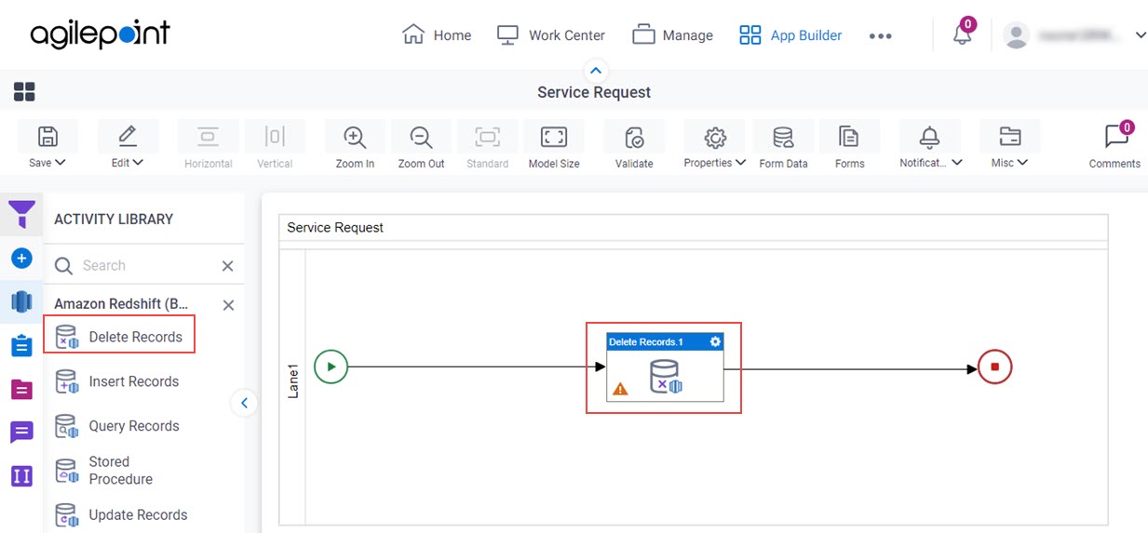Viewport: 1148px width, 533px height.
Task: Collapse the activity library panel
Action: [x=244, y=403]
